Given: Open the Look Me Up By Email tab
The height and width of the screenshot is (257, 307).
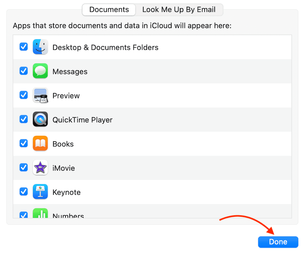Looking at the screenshot, I should [179, 9].
